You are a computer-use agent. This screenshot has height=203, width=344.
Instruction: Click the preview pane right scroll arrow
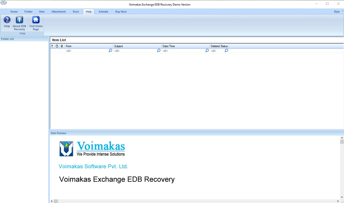point(338,201)
